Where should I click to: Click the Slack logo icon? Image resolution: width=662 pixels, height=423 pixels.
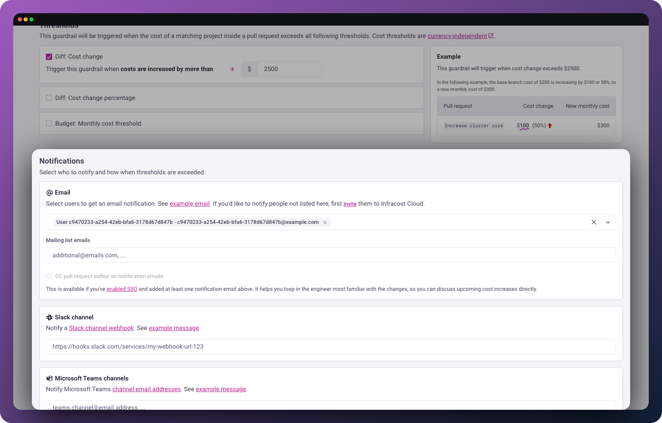point(49,317)
